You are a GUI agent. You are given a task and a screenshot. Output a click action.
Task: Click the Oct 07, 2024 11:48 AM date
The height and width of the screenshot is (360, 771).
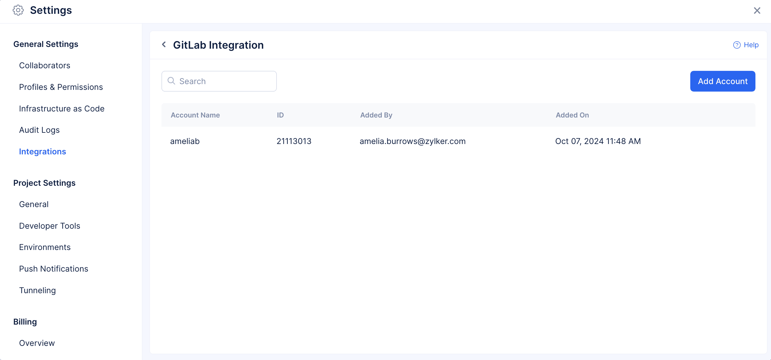coord(598,141)
